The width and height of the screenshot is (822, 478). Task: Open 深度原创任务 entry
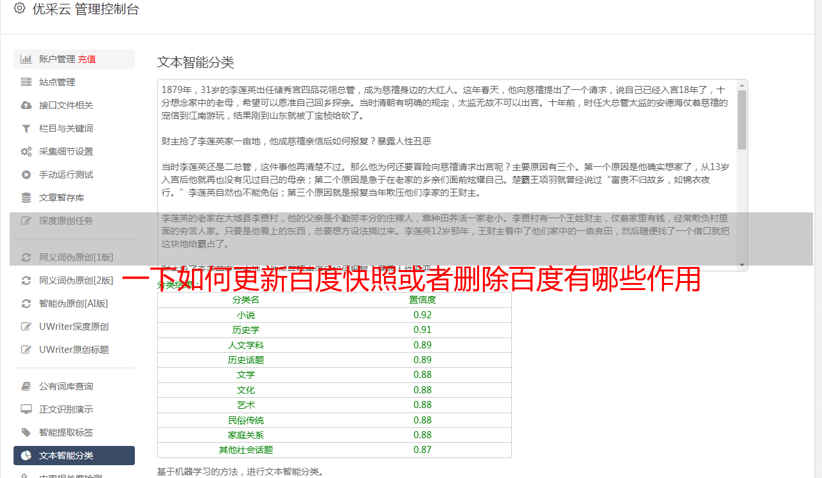click(x=74, y=221)
